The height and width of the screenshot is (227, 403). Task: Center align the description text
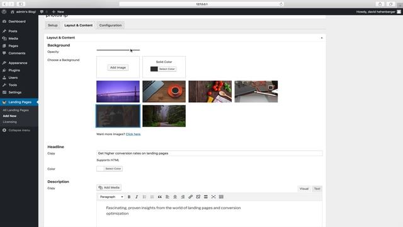point(175,197)
